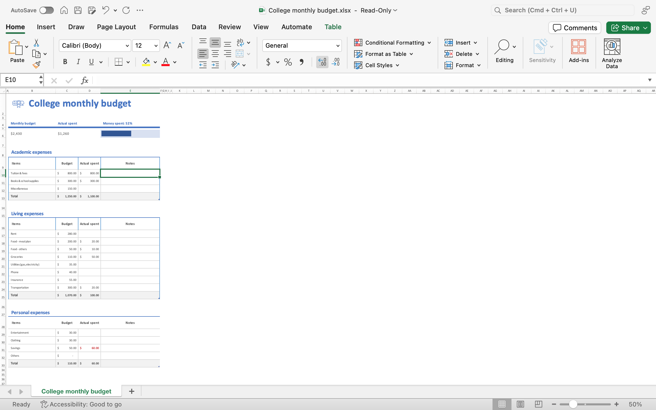Open the Add-ins icon
Screen dimensions: 656x410
578,51
